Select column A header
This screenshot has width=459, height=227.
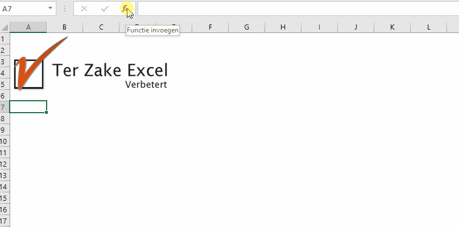(x=28, y=27)
